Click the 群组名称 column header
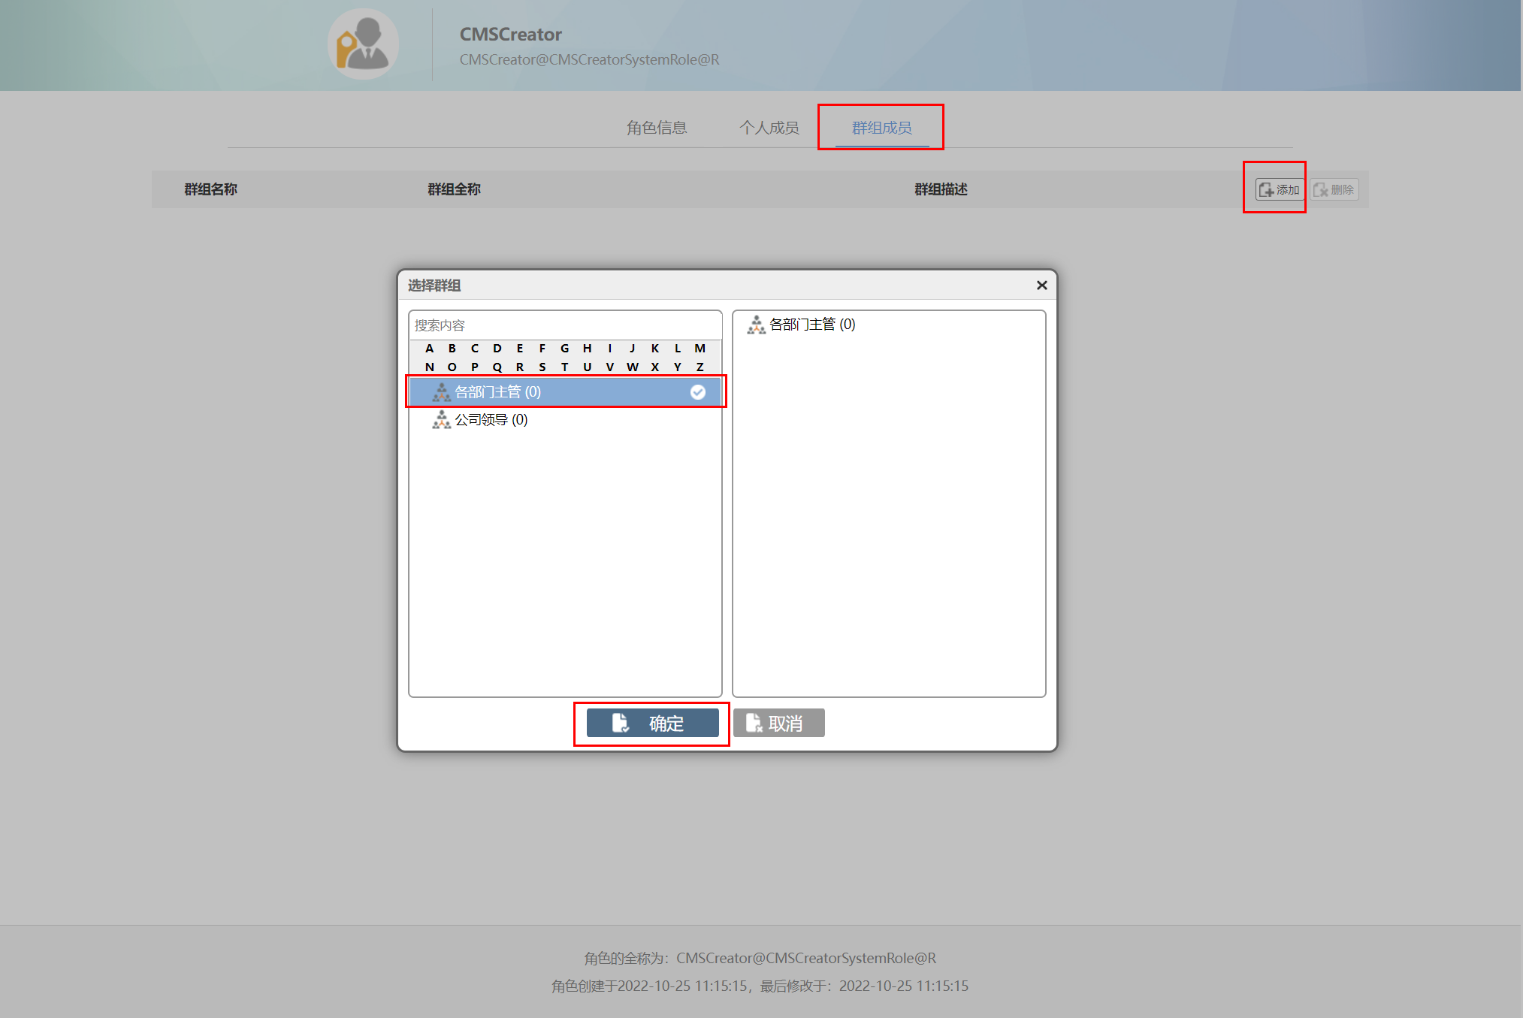The height and width of the screenshot is (1018, 1523). tap(210, 189)
